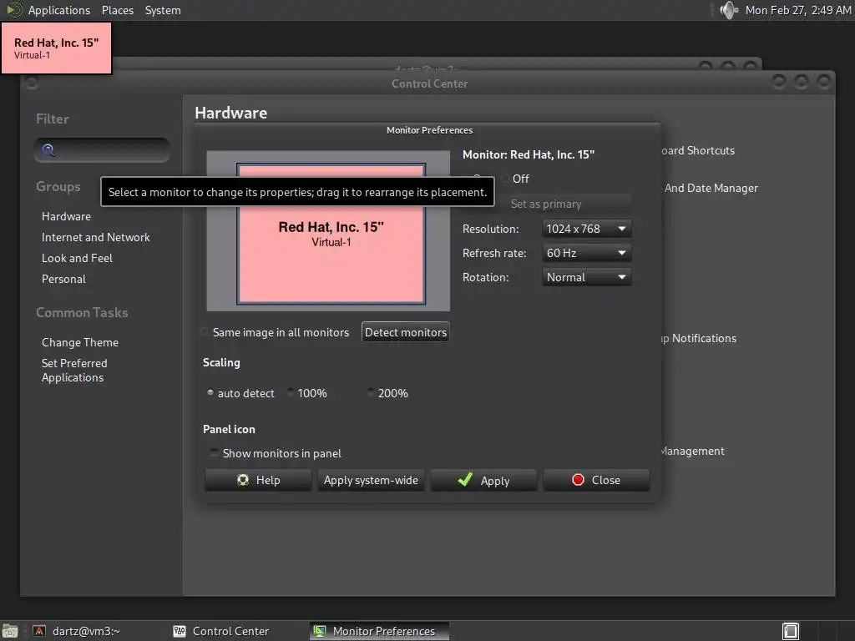
Task: Open the Resolution dropdown 1024 x 768
Action: (587, 229)
